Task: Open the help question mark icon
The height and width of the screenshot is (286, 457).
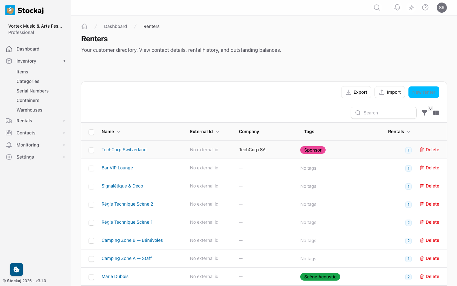Action: click(x=425, y=7)
